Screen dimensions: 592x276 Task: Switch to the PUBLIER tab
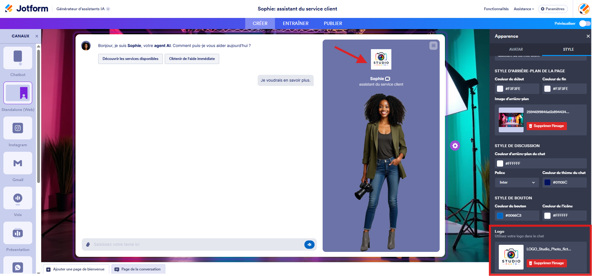point(333,23)
